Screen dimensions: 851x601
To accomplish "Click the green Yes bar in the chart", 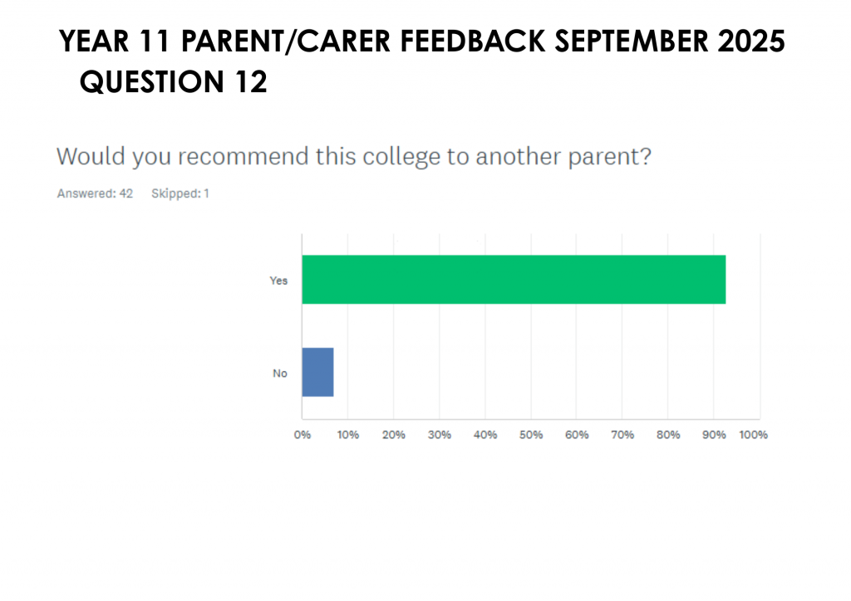I will tap(513, 280).
